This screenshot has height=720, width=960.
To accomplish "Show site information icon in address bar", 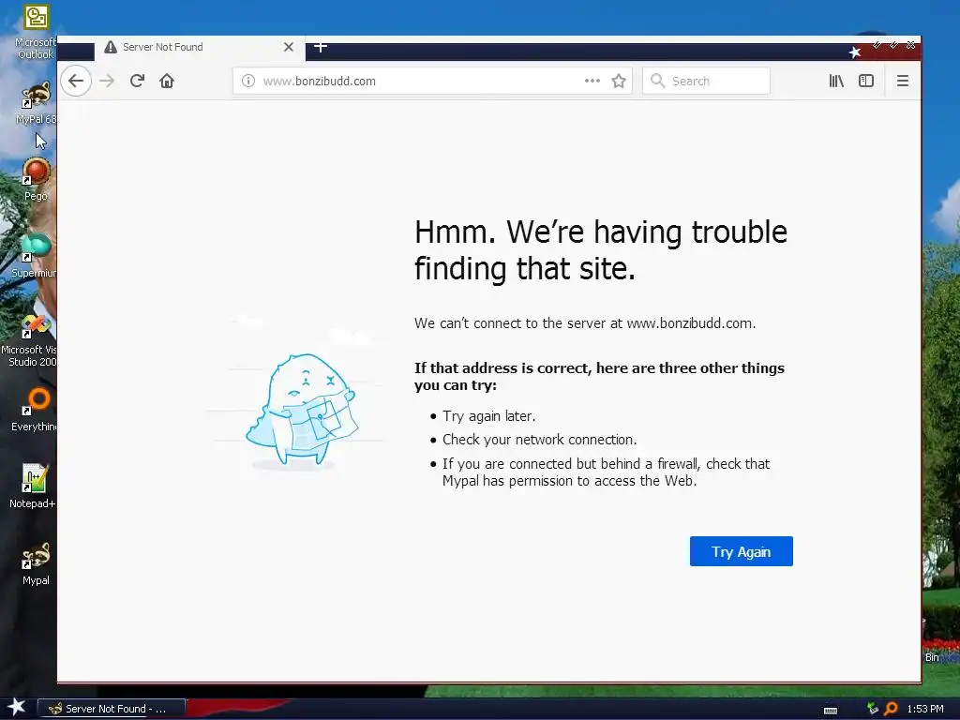I will tap(247, 81).
